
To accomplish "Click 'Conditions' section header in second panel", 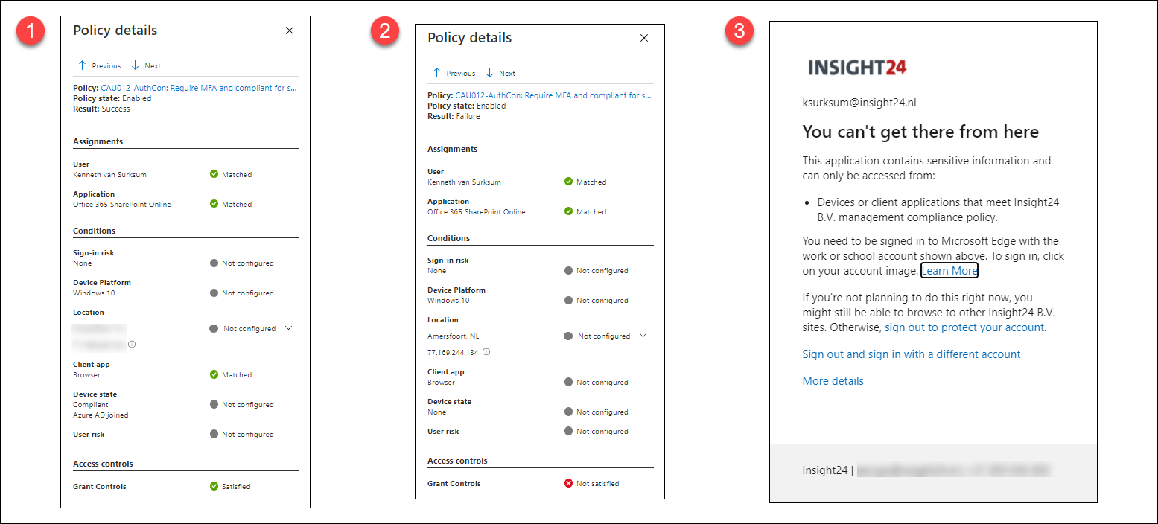I will click(448, 238).
